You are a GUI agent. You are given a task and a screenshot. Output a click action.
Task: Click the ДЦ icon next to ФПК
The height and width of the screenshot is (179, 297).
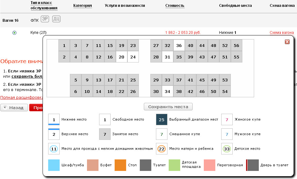point(56,19)
